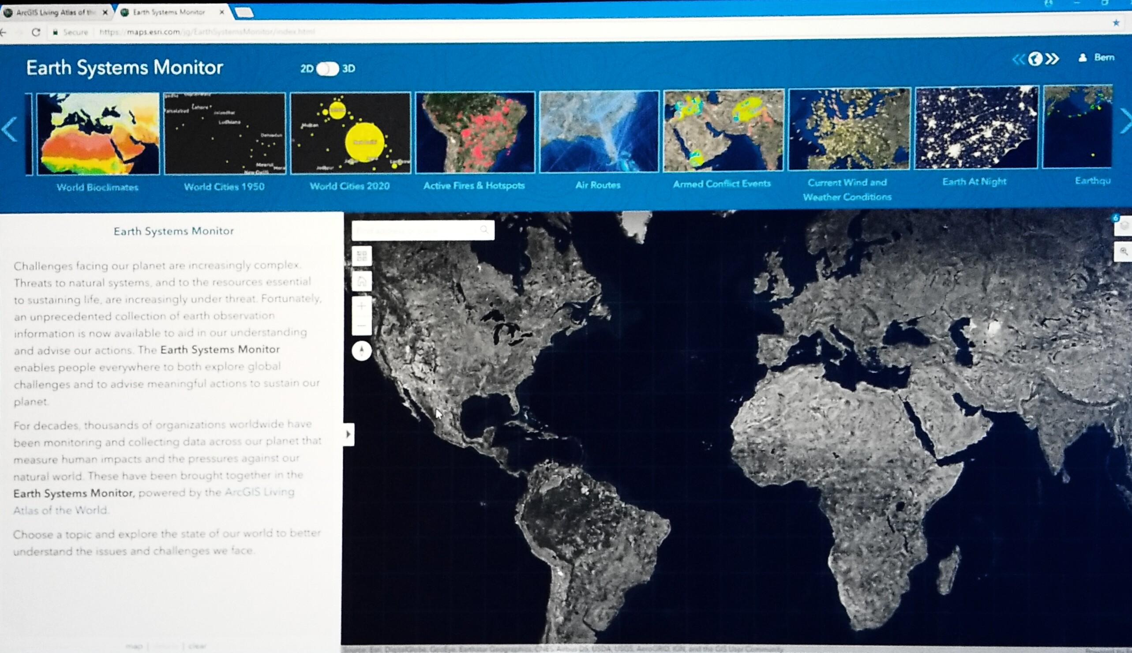Close the Earth Systems Monitor tab

pos(221,12)
